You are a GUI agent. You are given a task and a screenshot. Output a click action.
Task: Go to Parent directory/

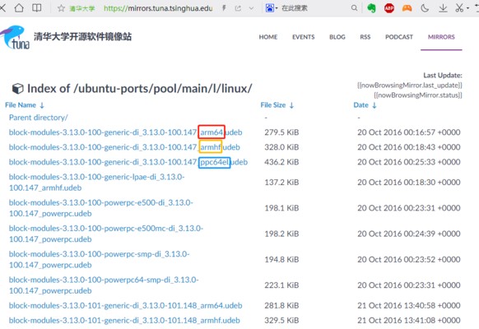tap(38, 118)
